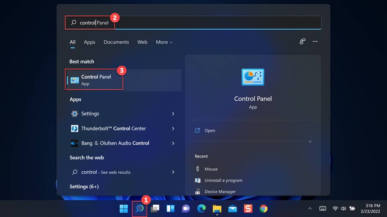The image size is (387, 217).
Task: Click the large Control Panel preview icon
Action: 253,77
